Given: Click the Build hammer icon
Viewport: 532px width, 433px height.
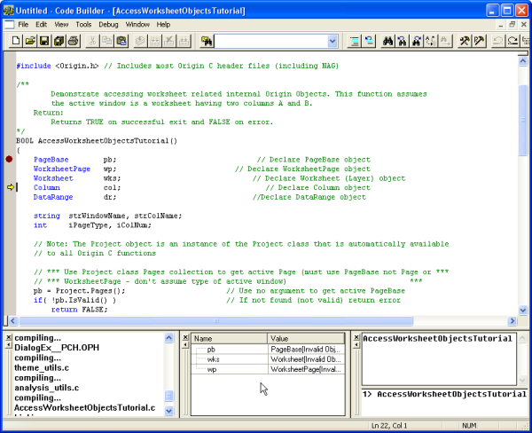Looking at the screenshot, I should click(x=462, y=41).
